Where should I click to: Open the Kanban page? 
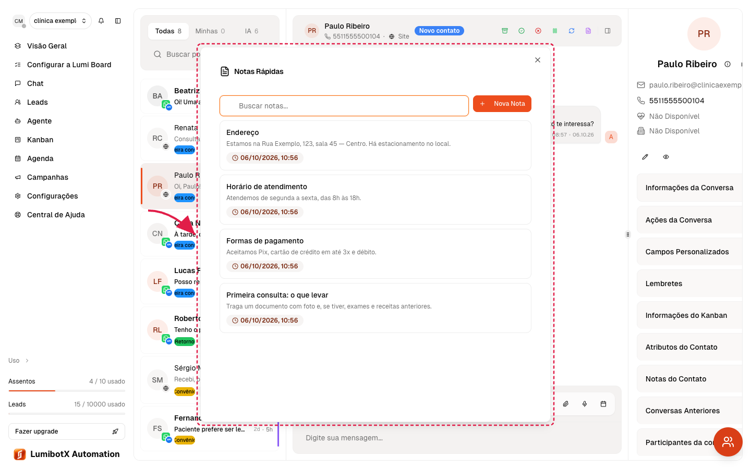[40, 140]
